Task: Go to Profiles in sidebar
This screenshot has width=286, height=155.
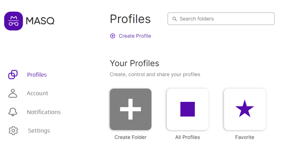Action: pos(37,75)
